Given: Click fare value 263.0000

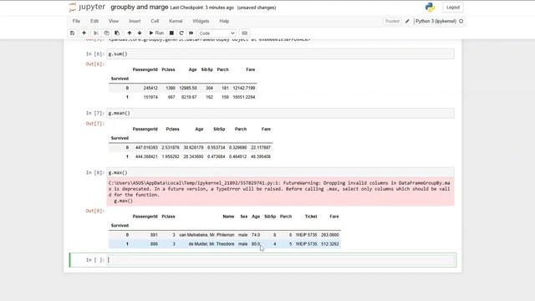Looking at the screenshot, I should point(330,235).
